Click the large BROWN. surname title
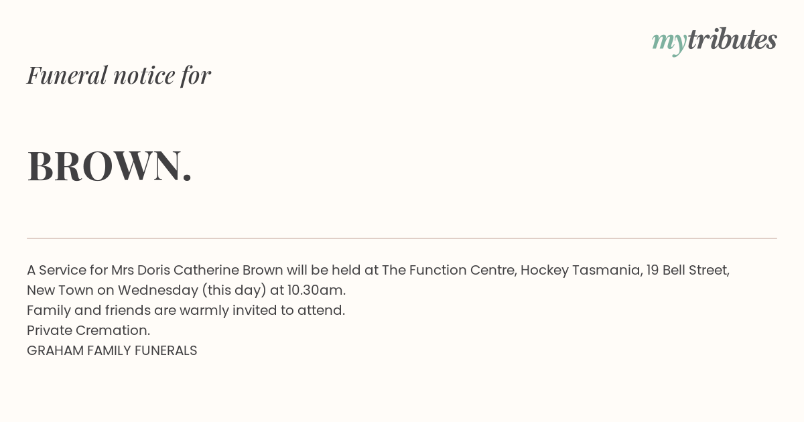Screen dimensions: 804x422 pyautogui.click(x=110, y=165)
